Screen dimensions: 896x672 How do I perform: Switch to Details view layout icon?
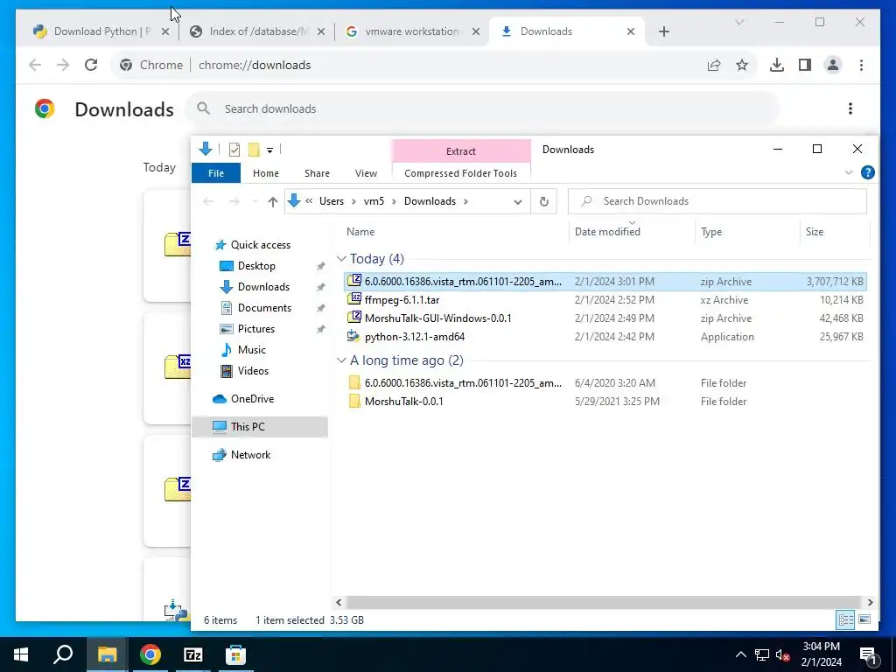click(846, 619)
